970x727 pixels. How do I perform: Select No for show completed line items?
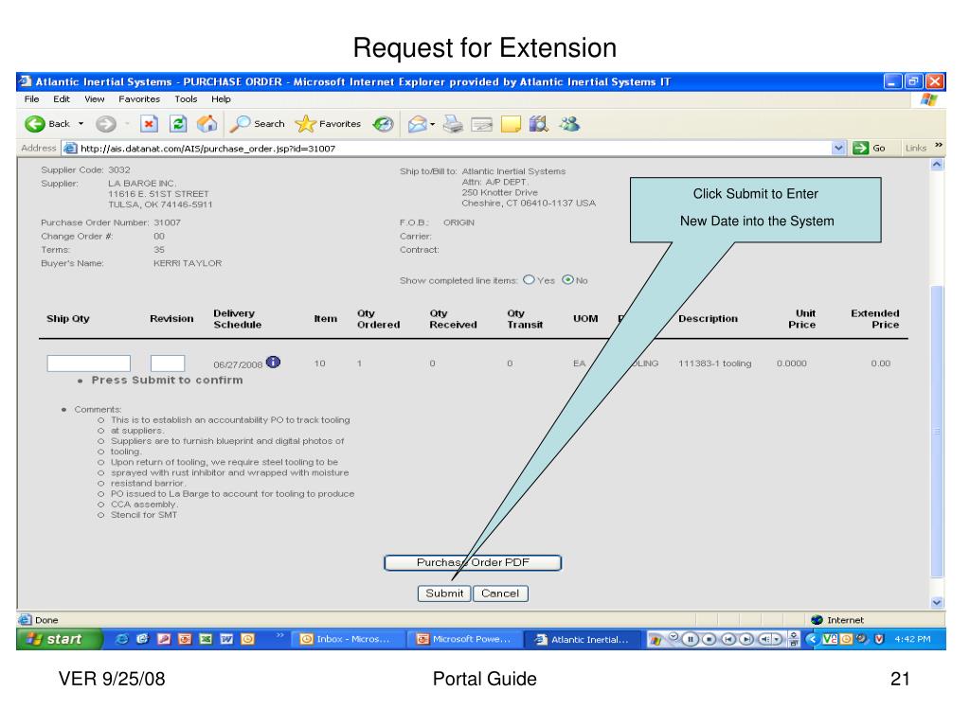(567, 280)
